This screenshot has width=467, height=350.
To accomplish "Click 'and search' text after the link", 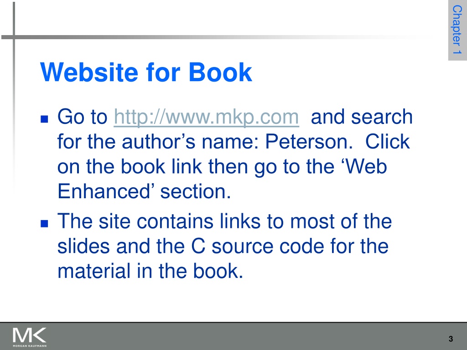I will [x=362, y=117].
